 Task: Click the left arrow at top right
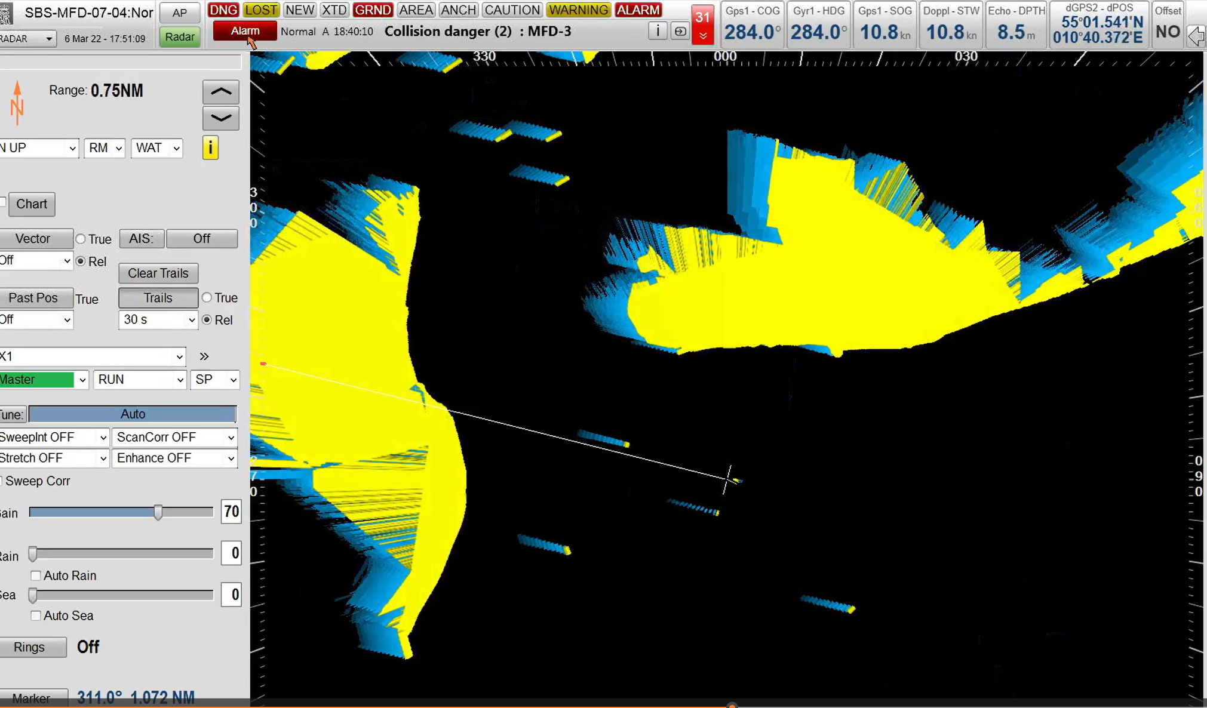pos(1196,36)
